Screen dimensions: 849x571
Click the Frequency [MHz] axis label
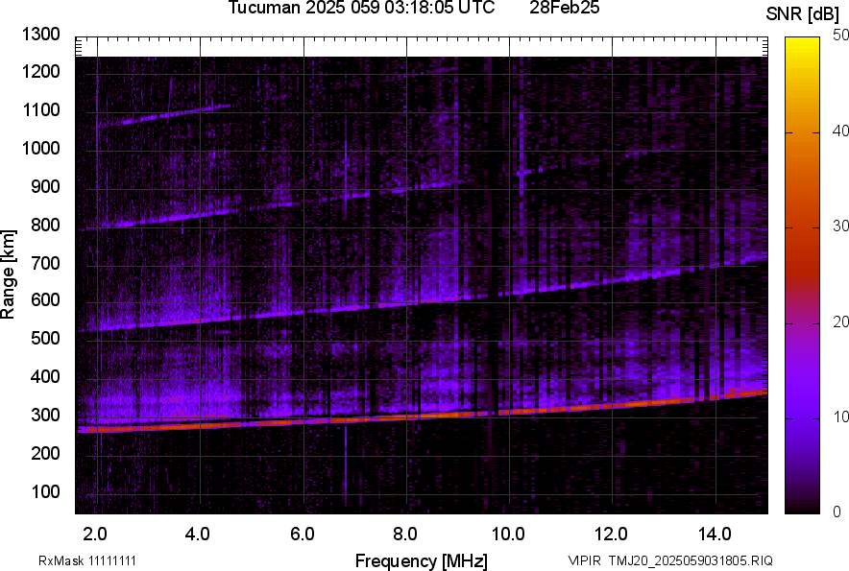[421, 560]
